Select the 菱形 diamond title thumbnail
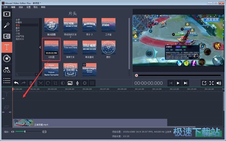The height and width of the screenshot is (141, 226). tap(108, 47)
